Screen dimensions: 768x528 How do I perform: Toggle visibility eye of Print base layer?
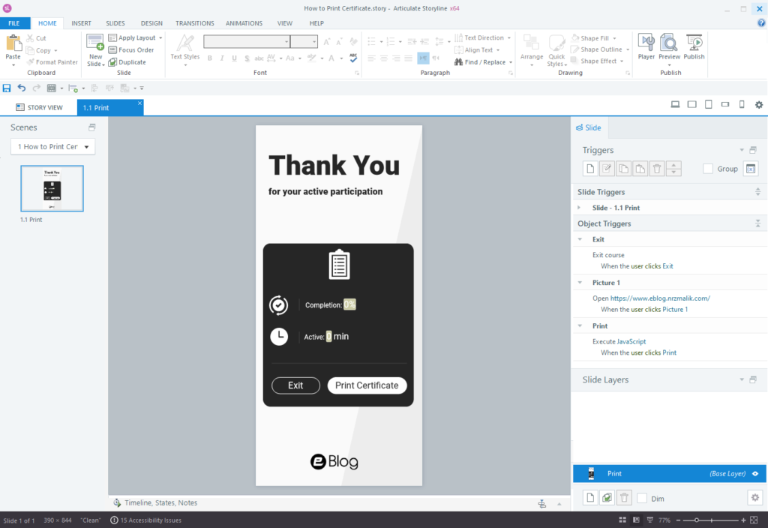(x=755, y=474)
